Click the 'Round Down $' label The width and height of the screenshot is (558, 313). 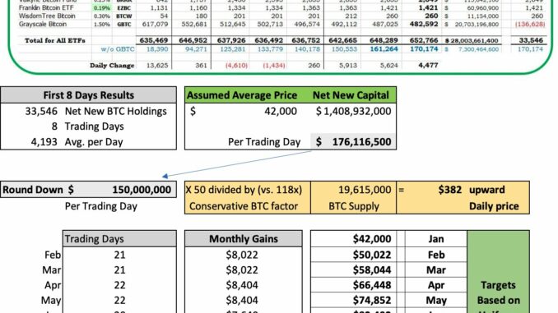point(38,190)
